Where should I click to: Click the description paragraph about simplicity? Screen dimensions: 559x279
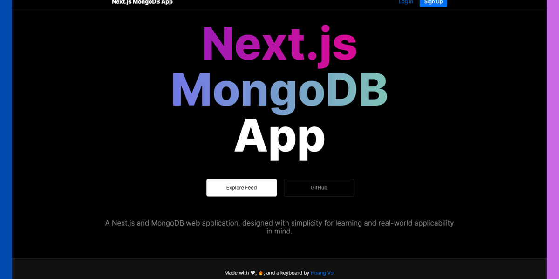pyautogui.click(x=279, y=227)
